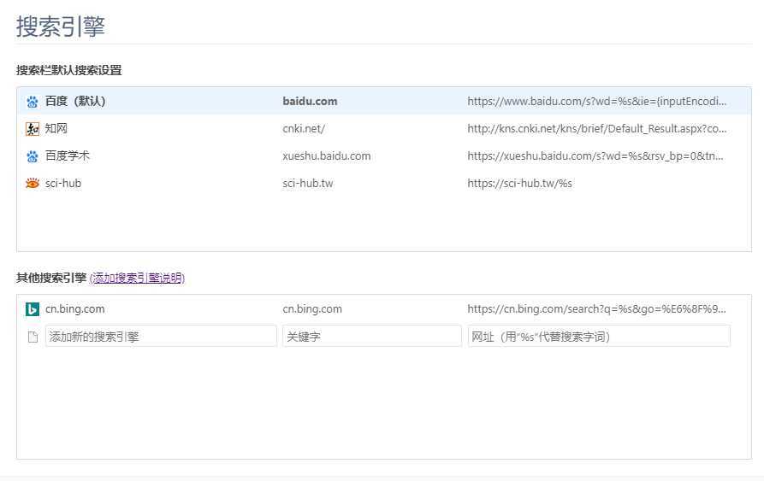Click the 知网 CNKI favicon

33,129
